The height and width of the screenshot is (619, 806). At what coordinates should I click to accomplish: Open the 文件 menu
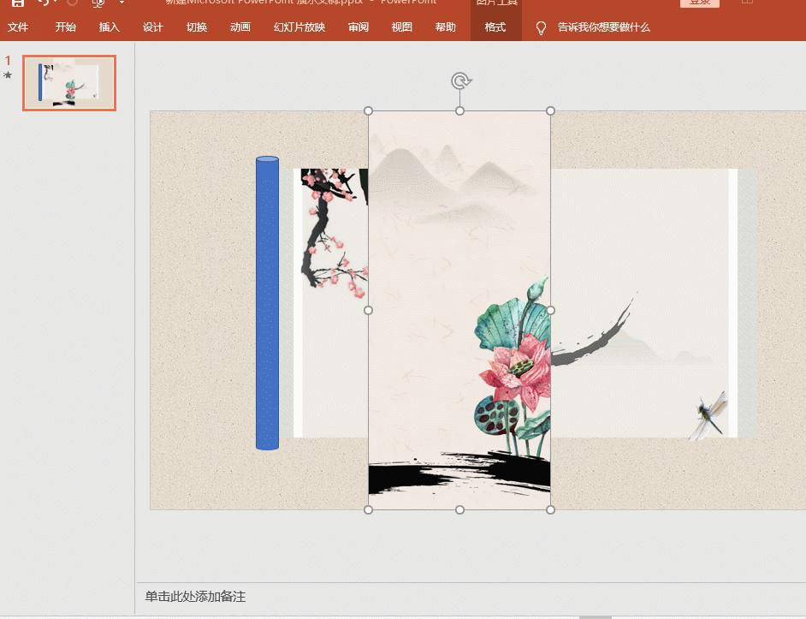[18, 27]
